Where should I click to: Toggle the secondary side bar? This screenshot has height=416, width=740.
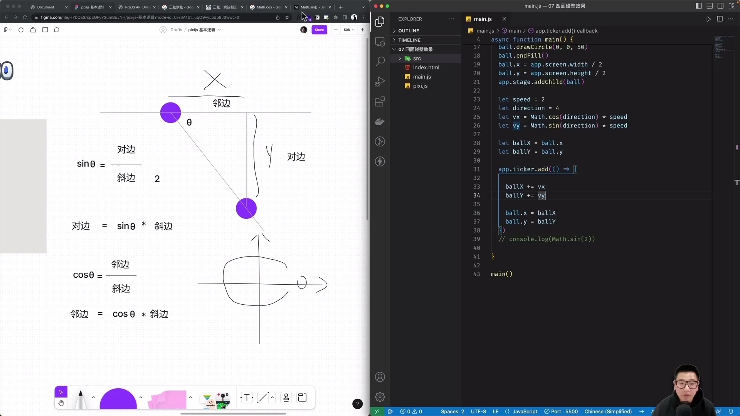tap(720, 6)
